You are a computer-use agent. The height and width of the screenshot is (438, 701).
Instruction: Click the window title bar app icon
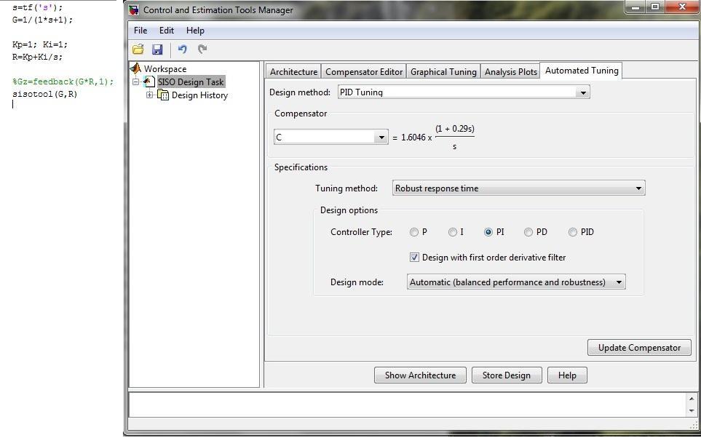click(134, 10)
